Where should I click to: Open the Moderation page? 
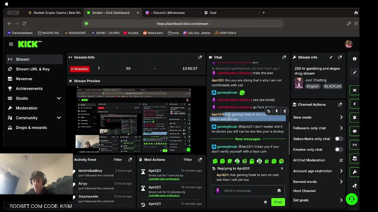[27, 108]
